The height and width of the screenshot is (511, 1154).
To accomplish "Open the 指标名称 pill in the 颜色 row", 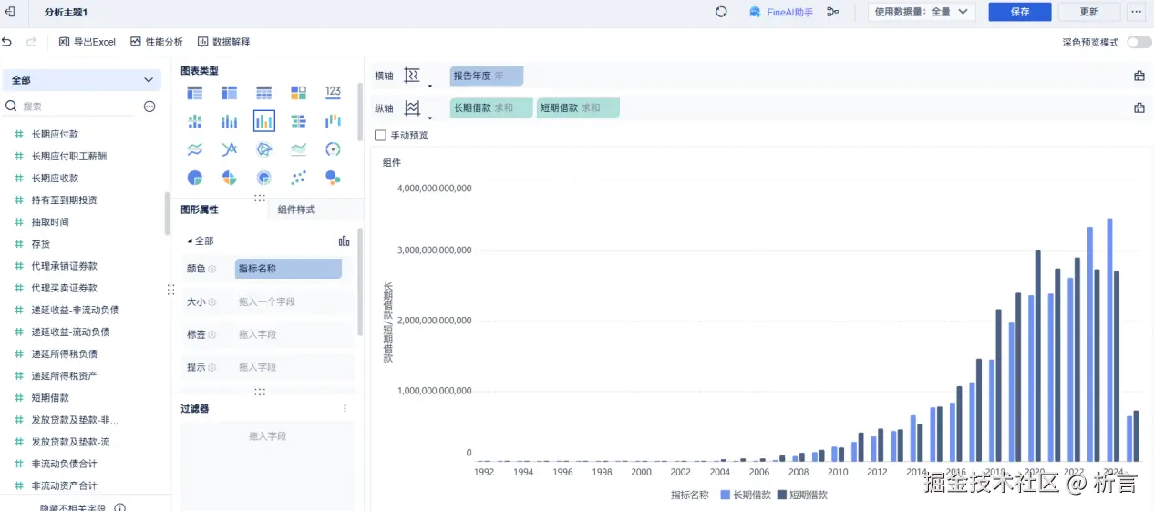I will click(288, 269).
